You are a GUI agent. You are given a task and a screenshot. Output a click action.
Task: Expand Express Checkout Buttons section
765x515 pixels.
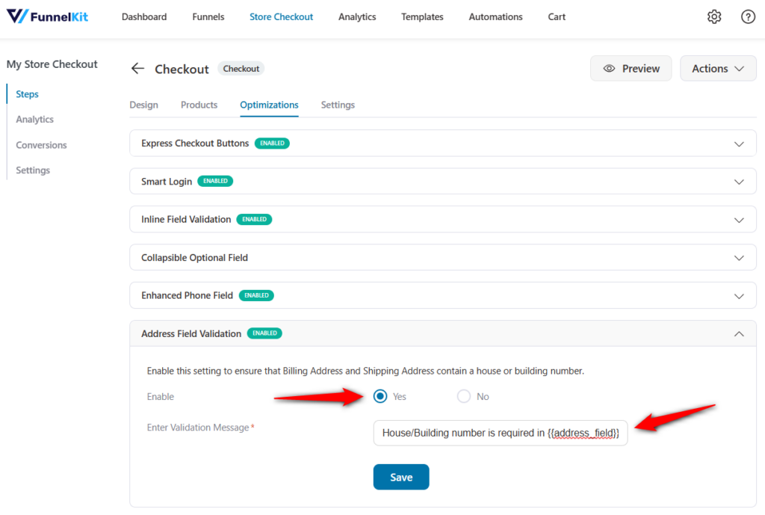pyautogui.click(x=739, y=144)
